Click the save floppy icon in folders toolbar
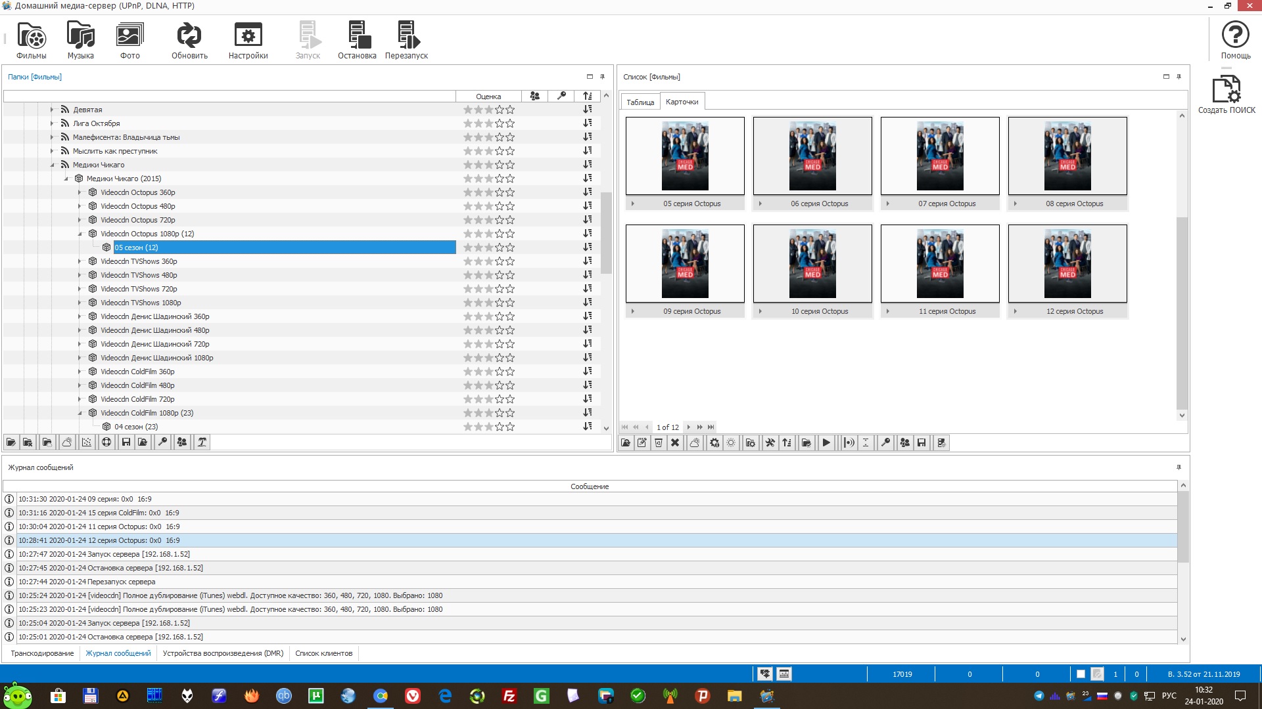This screenshot has height=709, width=1262. [126, 442]
